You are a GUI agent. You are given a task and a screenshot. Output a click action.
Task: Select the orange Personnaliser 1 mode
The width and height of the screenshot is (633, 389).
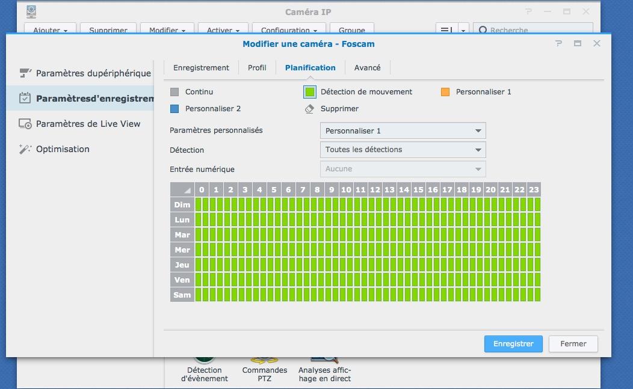(x=445, y=92)
